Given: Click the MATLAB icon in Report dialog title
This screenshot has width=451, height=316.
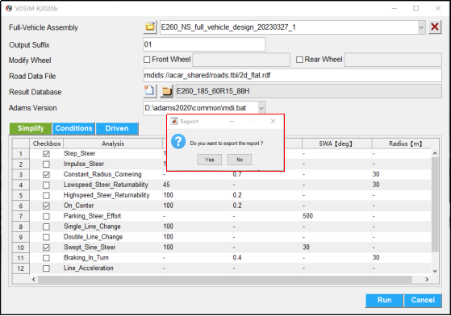Looking at the screenshot, I should point(174,121).
